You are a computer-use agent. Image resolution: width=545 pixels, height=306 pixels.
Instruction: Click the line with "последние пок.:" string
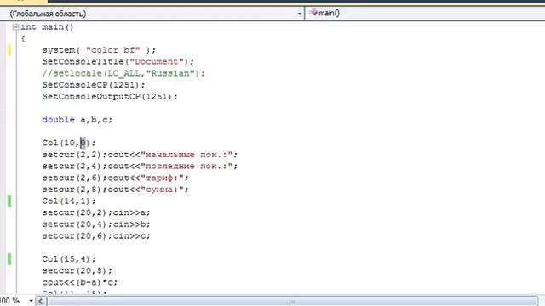(x=140, y=167)
